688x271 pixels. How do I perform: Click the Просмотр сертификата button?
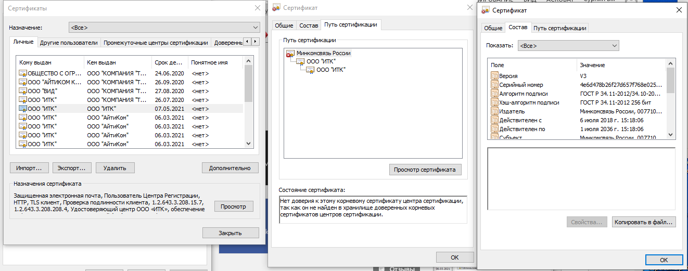[425, 170]
